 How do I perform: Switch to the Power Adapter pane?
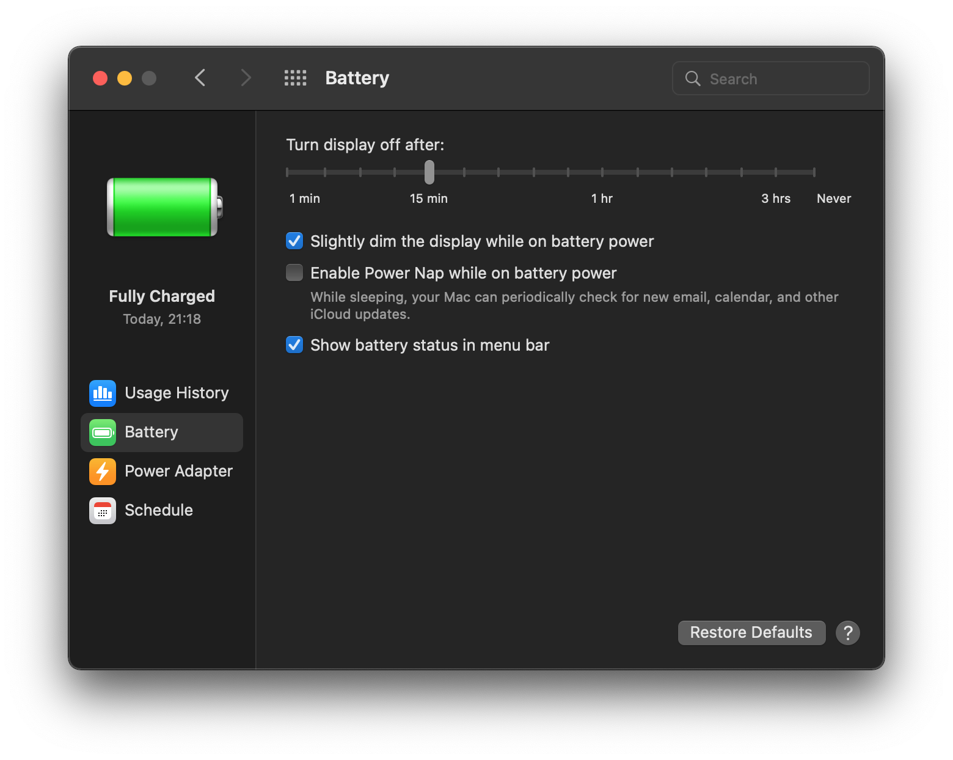click(x=162, y=472)
